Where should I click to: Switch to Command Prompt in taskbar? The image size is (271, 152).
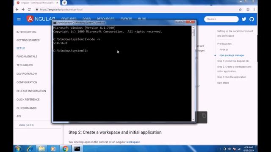click(x=77, y=149)
